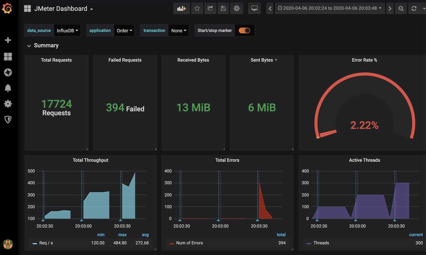Open the Server Admin shield icon
Screen dimensions: 426x255
(8, 119)
